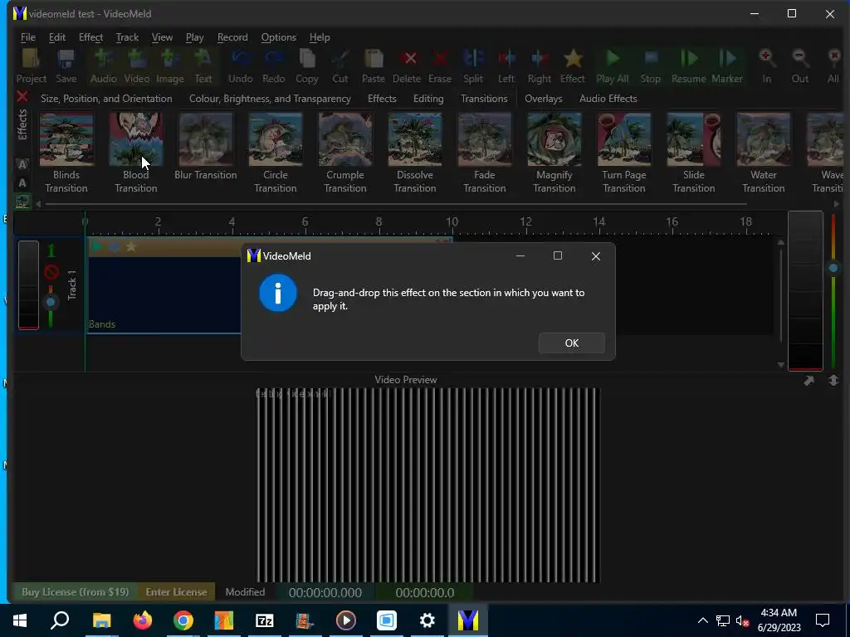Add an Audio clip from toolbar
This screenshot has height=637, width=850.
coord(103,66)
